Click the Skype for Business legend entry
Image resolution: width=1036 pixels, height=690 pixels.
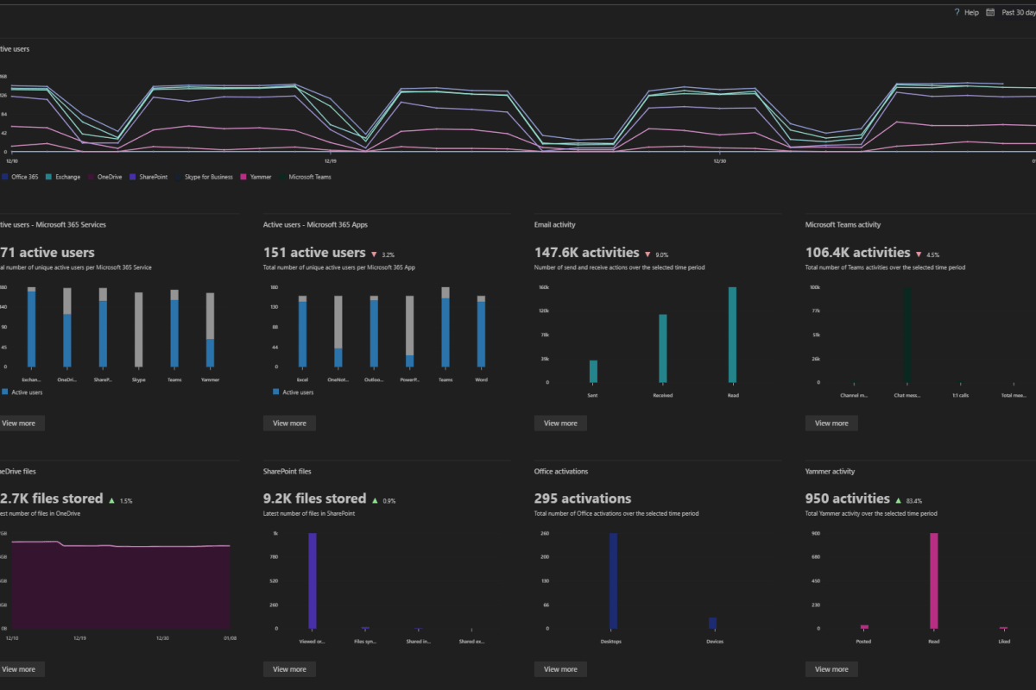pos(206,177)
